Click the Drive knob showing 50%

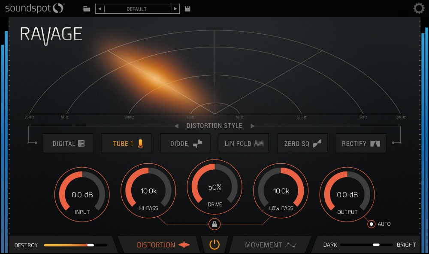click(214, 187)
